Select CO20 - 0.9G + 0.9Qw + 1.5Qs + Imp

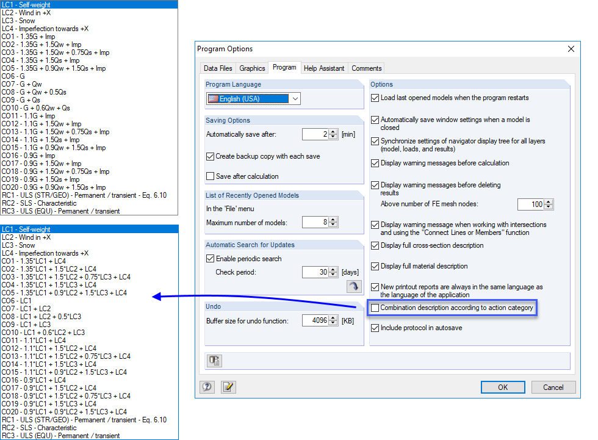point(89,187)
